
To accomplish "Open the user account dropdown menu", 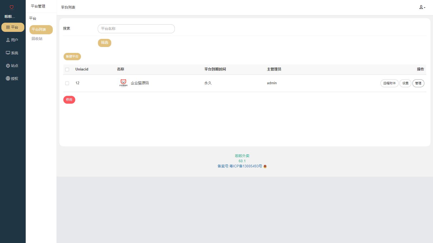I will pyautogui.click(x=422, y=7).
